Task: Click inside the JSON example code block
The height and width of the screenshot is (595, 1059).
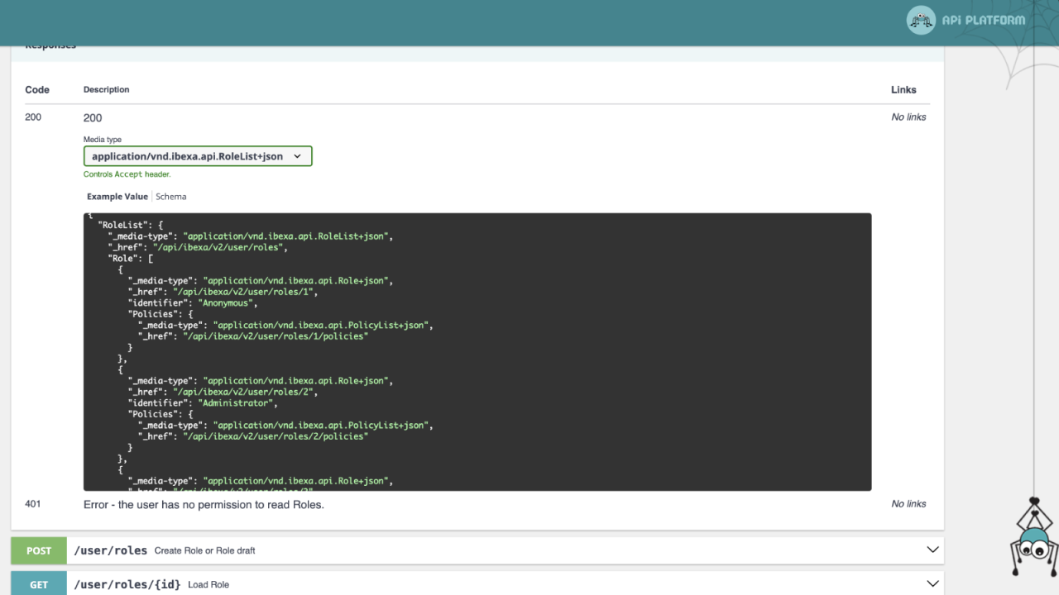Action: (579, 347)
